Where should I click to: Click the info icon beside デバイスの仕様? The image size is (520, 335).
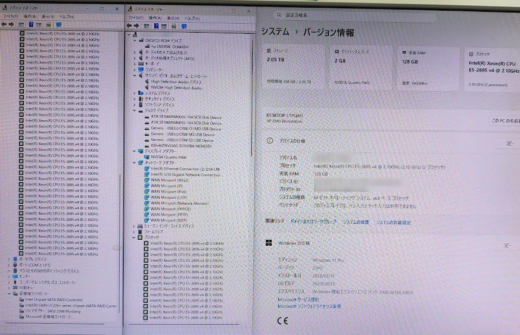[270, 140]
